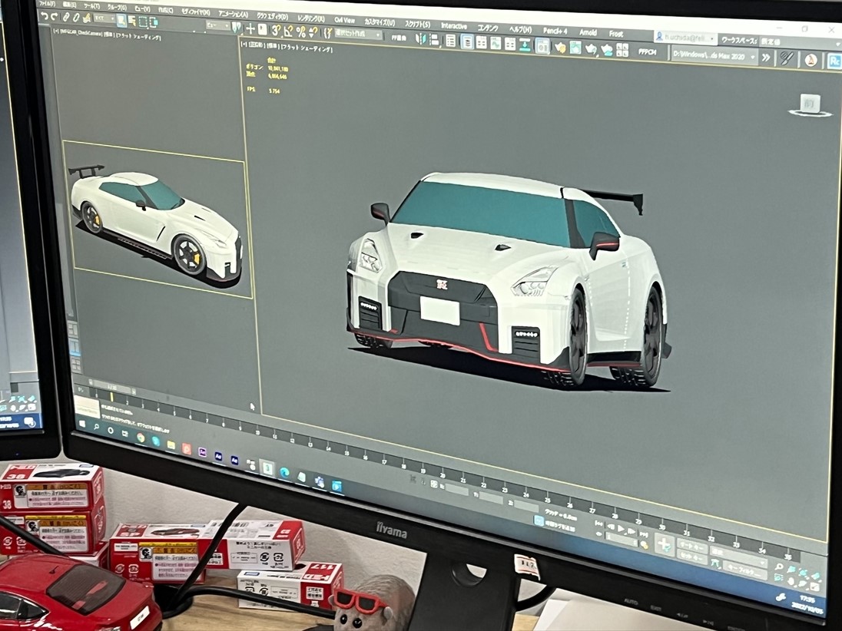
Task: Toggle Percent Snap
Action: click(x=300, y=32)
